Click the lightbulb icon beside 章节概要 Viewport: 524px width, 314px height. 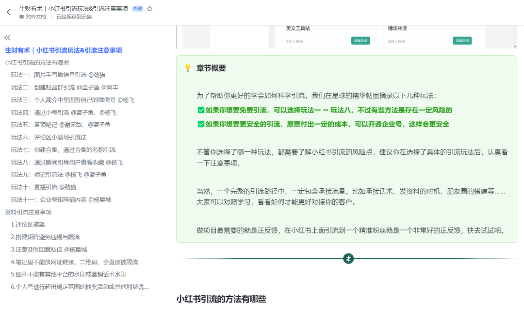188,68
